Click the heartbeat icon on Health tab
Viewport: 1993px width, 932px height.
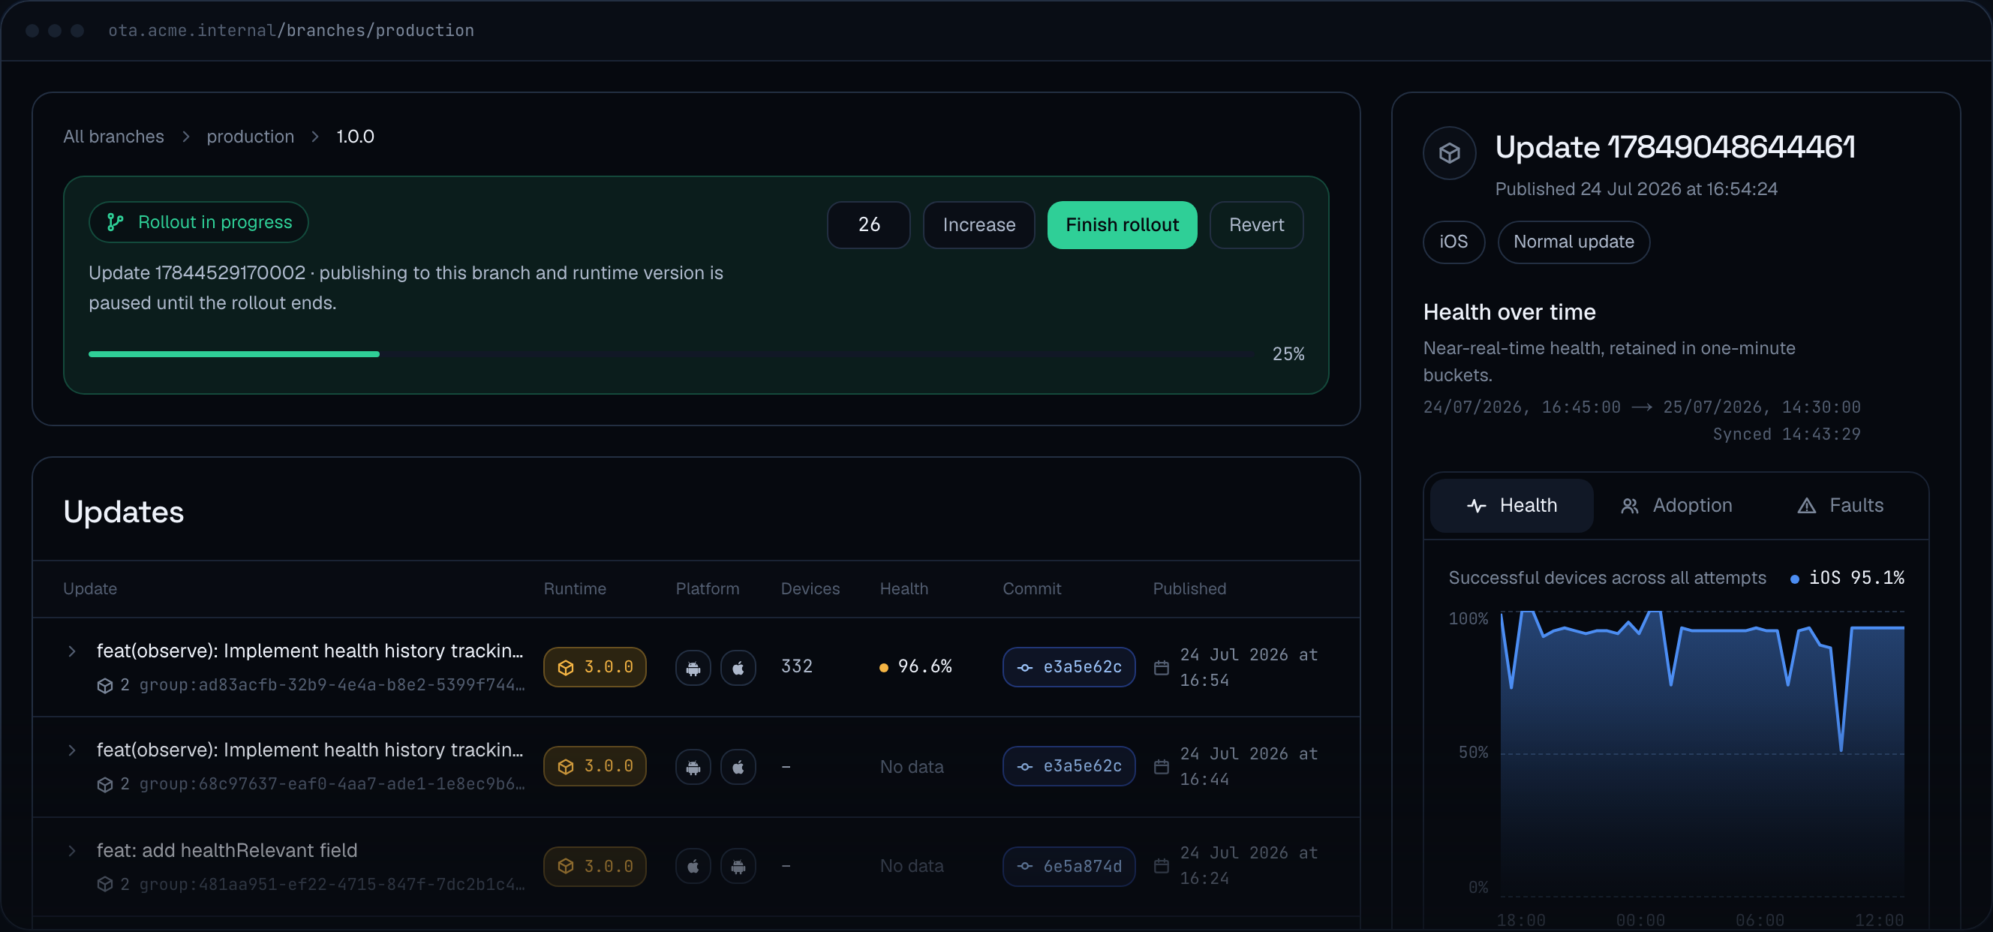[x=1476, y=506]
